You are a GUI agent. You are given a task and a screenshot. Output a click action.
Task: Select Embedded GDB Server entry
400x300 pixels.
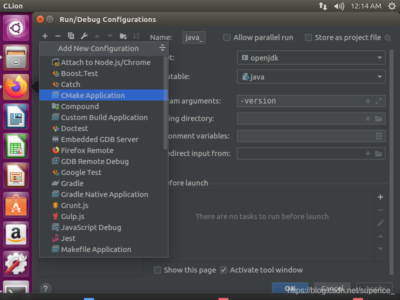pos(103,139)
